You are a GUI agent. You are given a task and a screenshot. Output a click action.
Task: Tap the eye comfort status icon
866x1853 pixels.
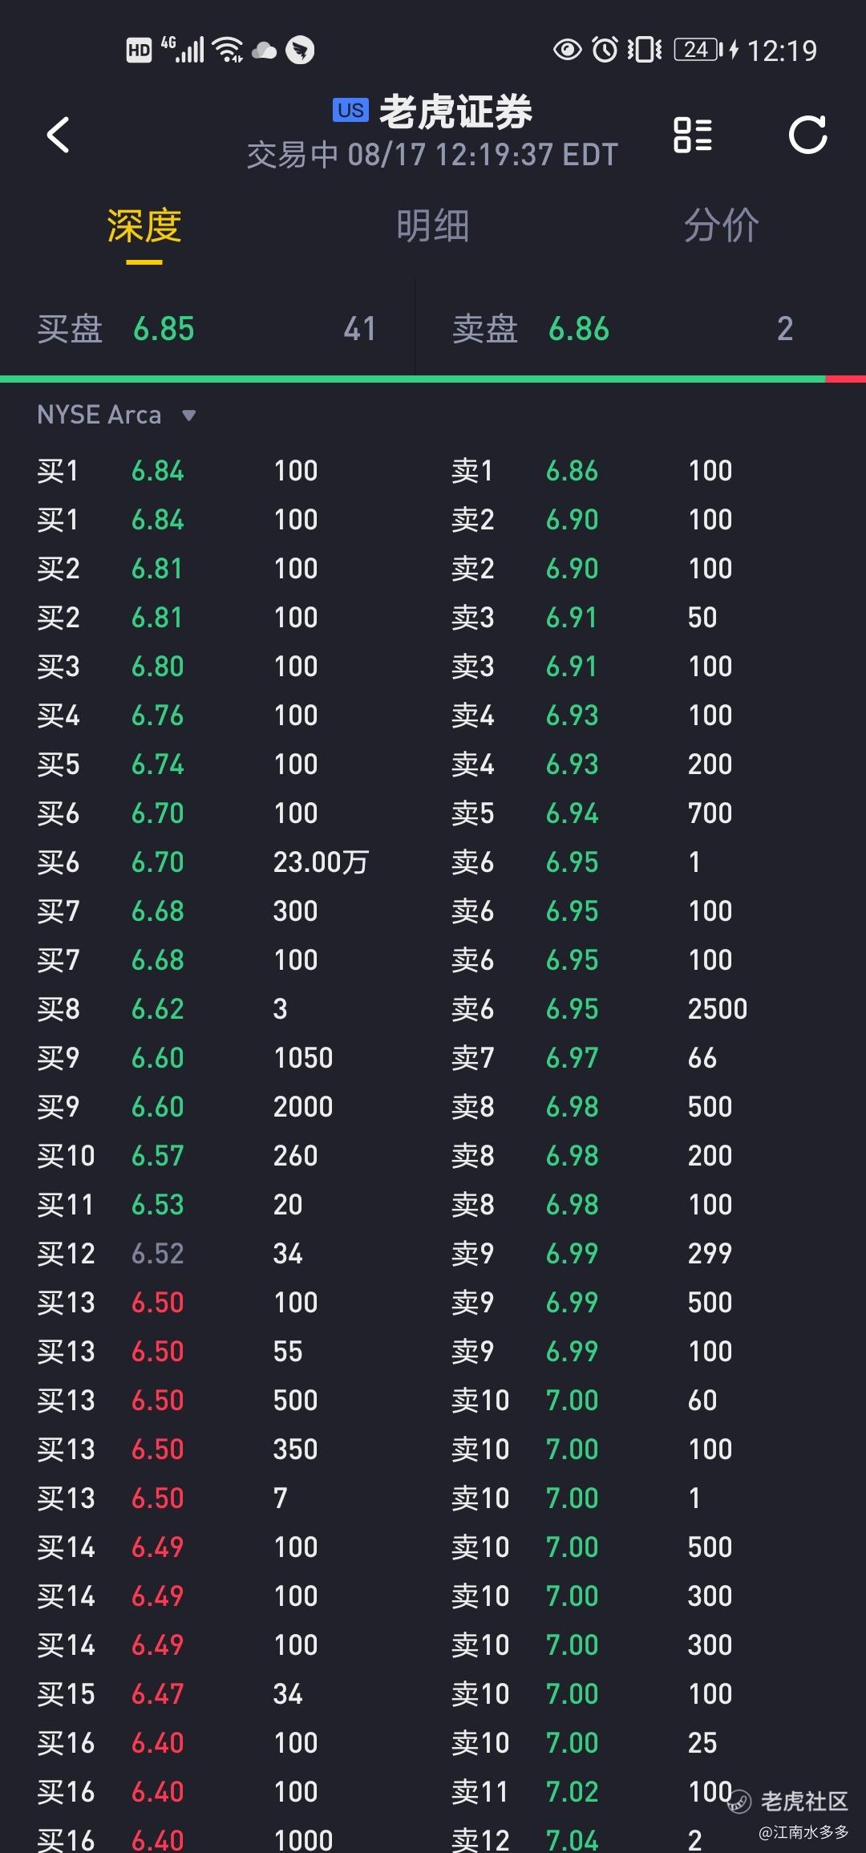(567, 50)
